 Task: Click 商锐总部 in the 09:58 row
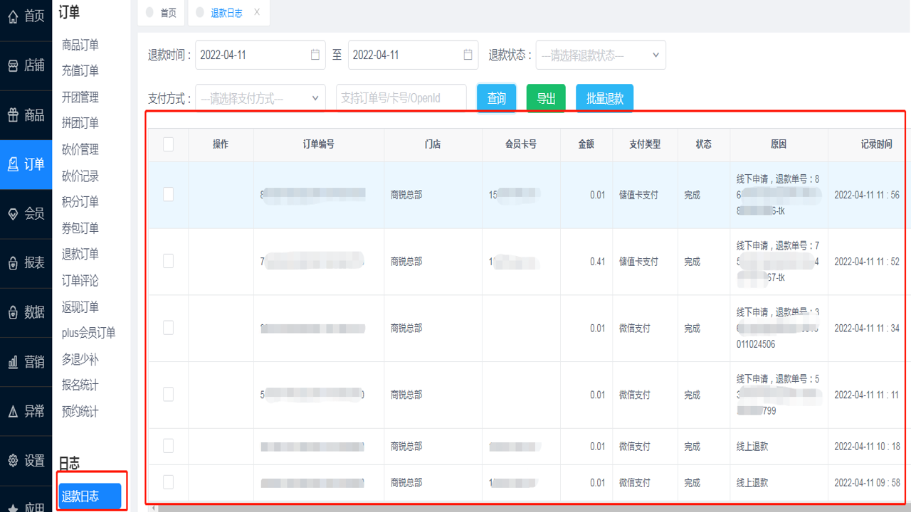coord(406,483)
